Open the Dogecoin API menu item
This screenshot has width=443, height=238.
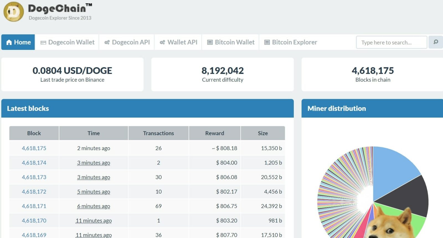127,42
